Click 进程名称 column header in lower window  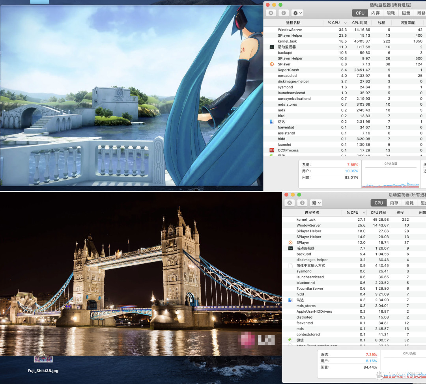click(312, 213)
